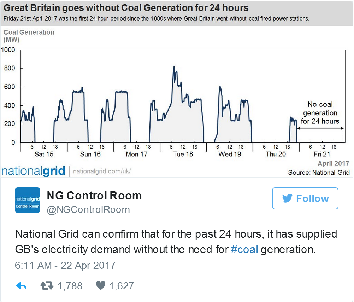Click the reply arrow icon

point(21,286)
